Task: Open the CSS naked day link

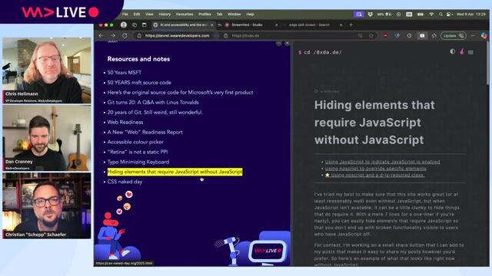Action: [125, 182]
